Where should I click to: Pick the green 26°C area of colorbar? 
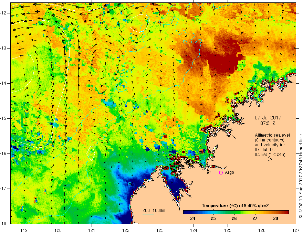(234, 212)
